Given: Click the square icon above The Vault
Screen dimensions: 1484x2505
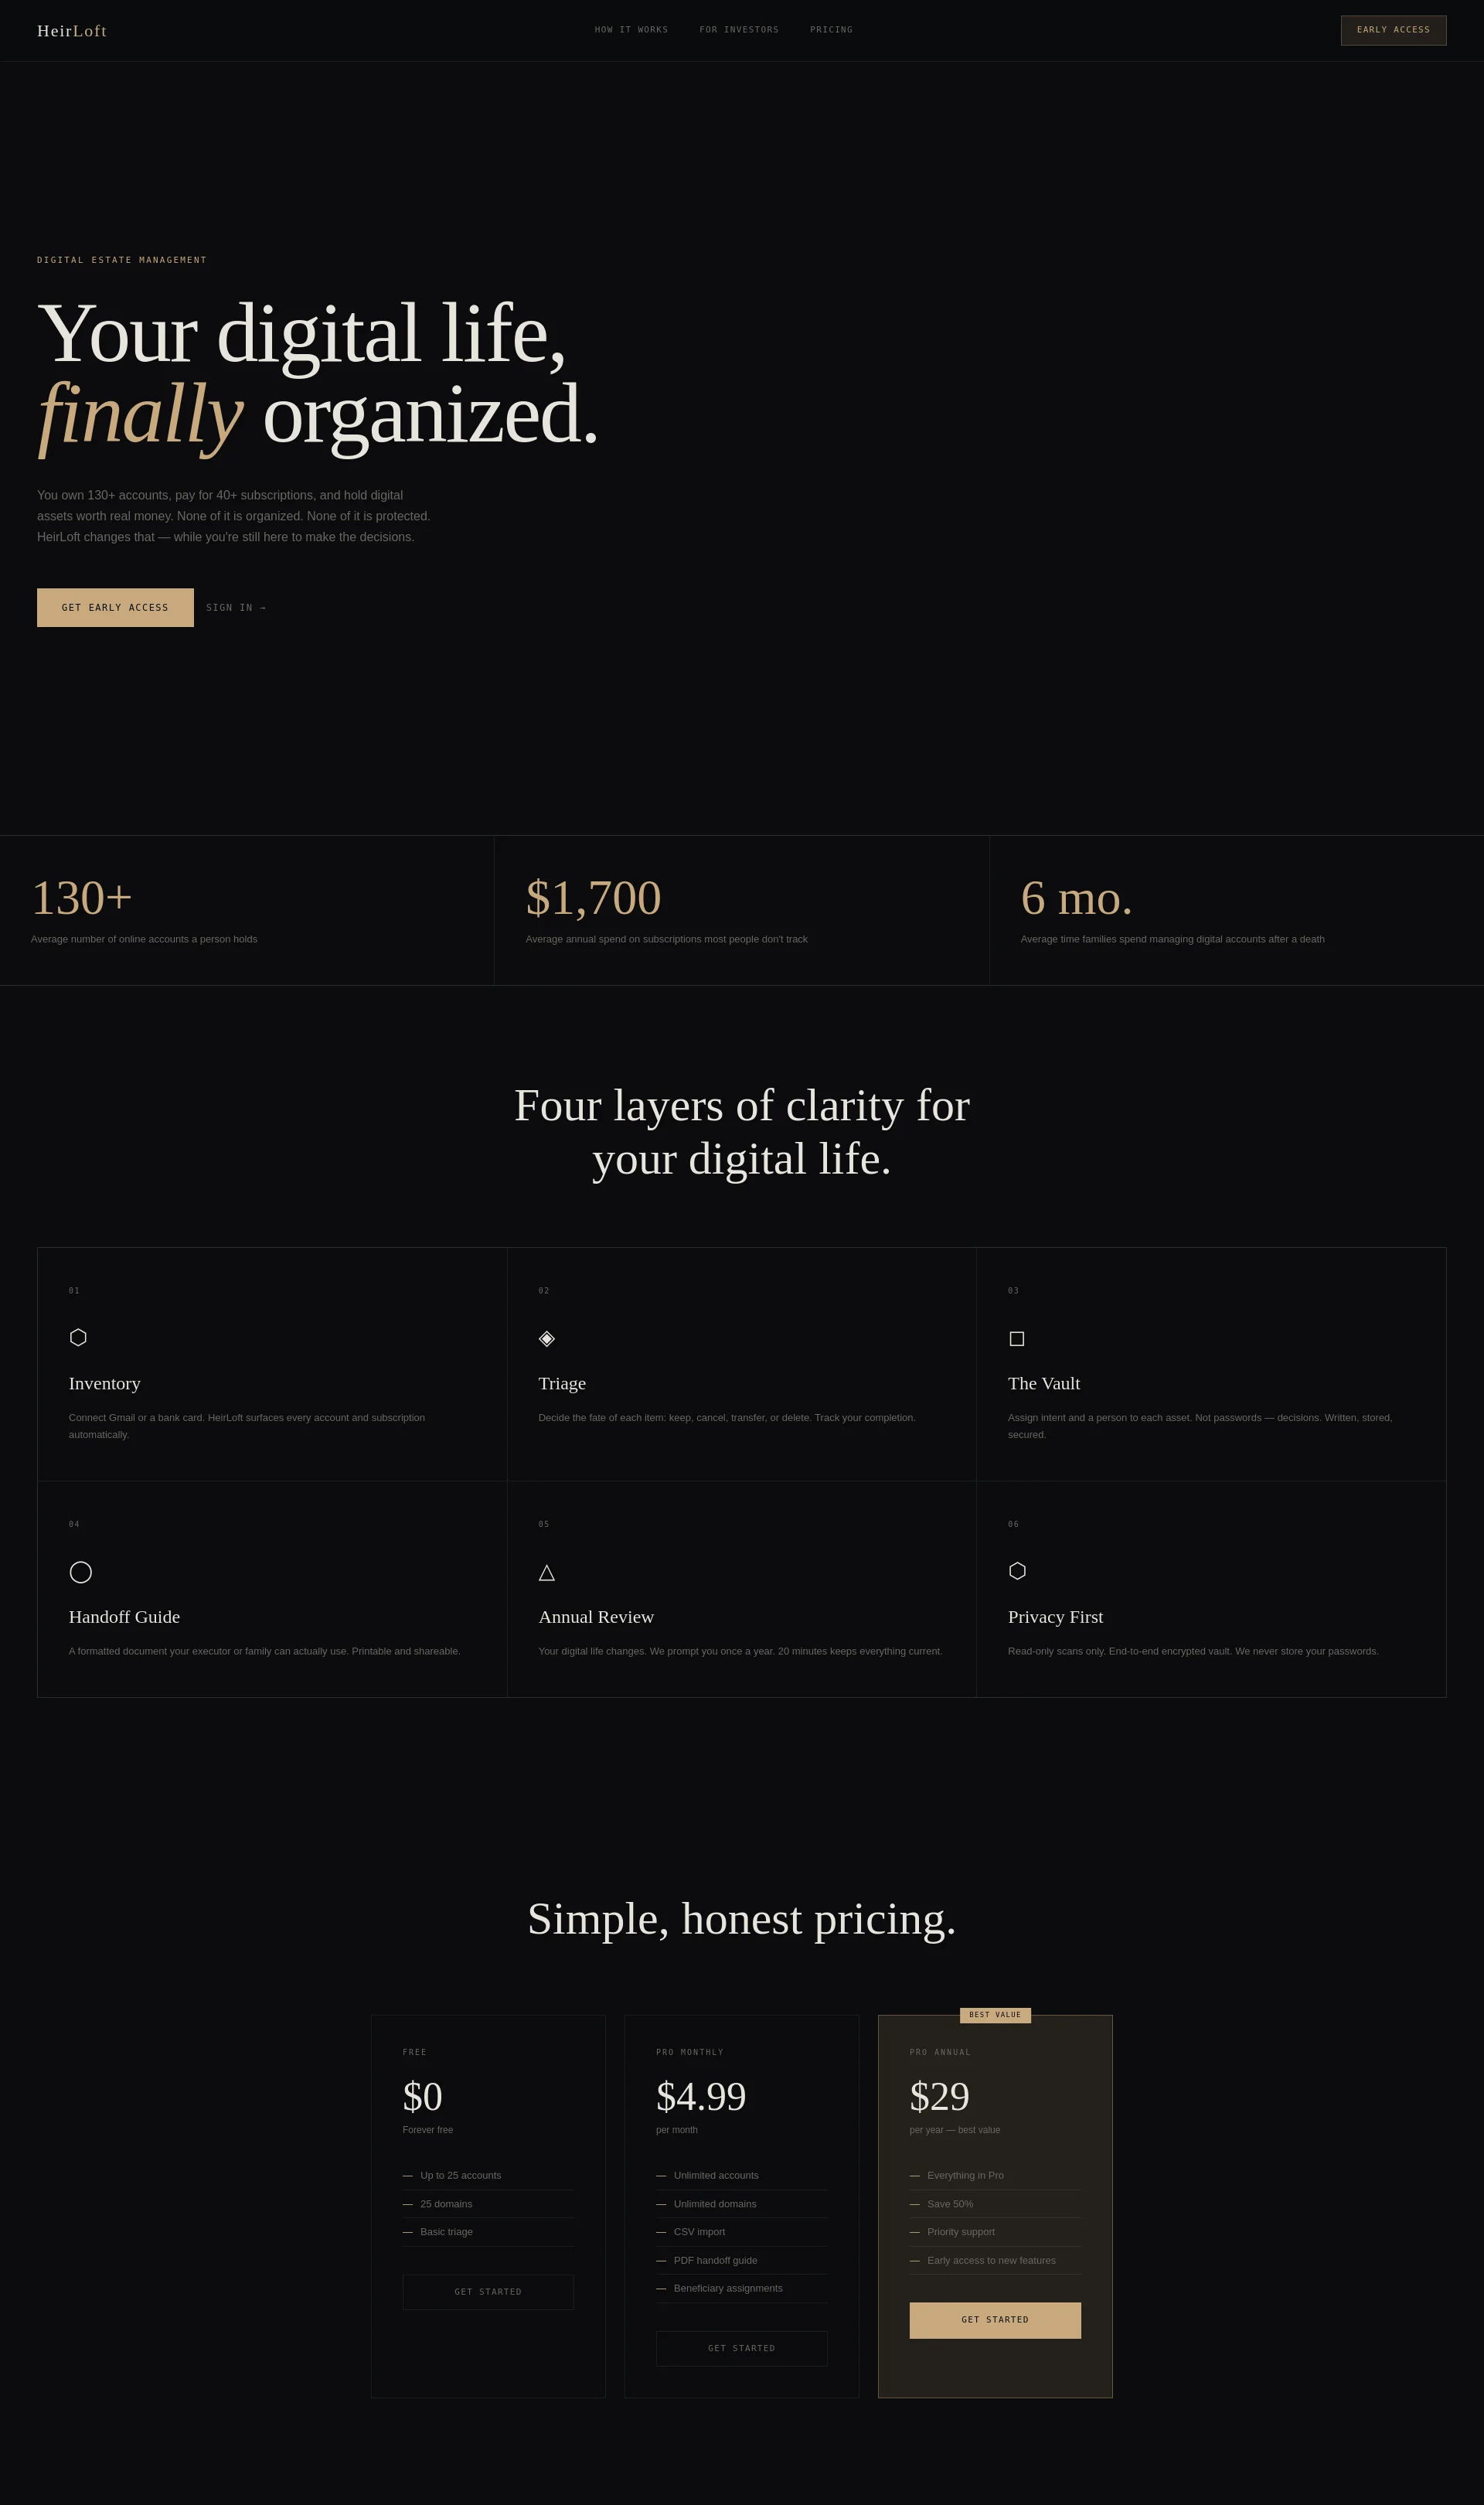Looking at the screenshot, I should pos(1017,1338).
